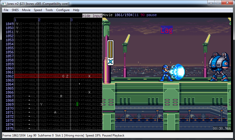
Task: Expand the Speed menu
Action: coord(38,10)
